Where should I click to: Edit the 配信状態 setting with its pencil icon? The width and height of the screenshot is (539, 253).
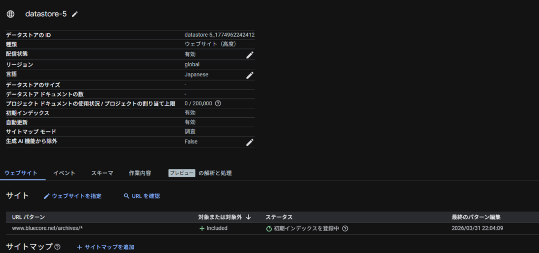point(250,55)
